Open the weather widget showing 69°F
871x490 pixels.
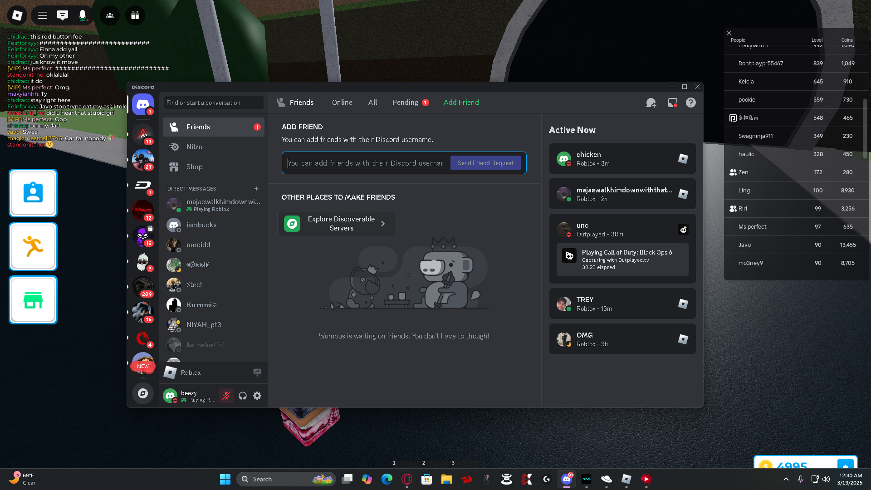(x=22, y=479)
